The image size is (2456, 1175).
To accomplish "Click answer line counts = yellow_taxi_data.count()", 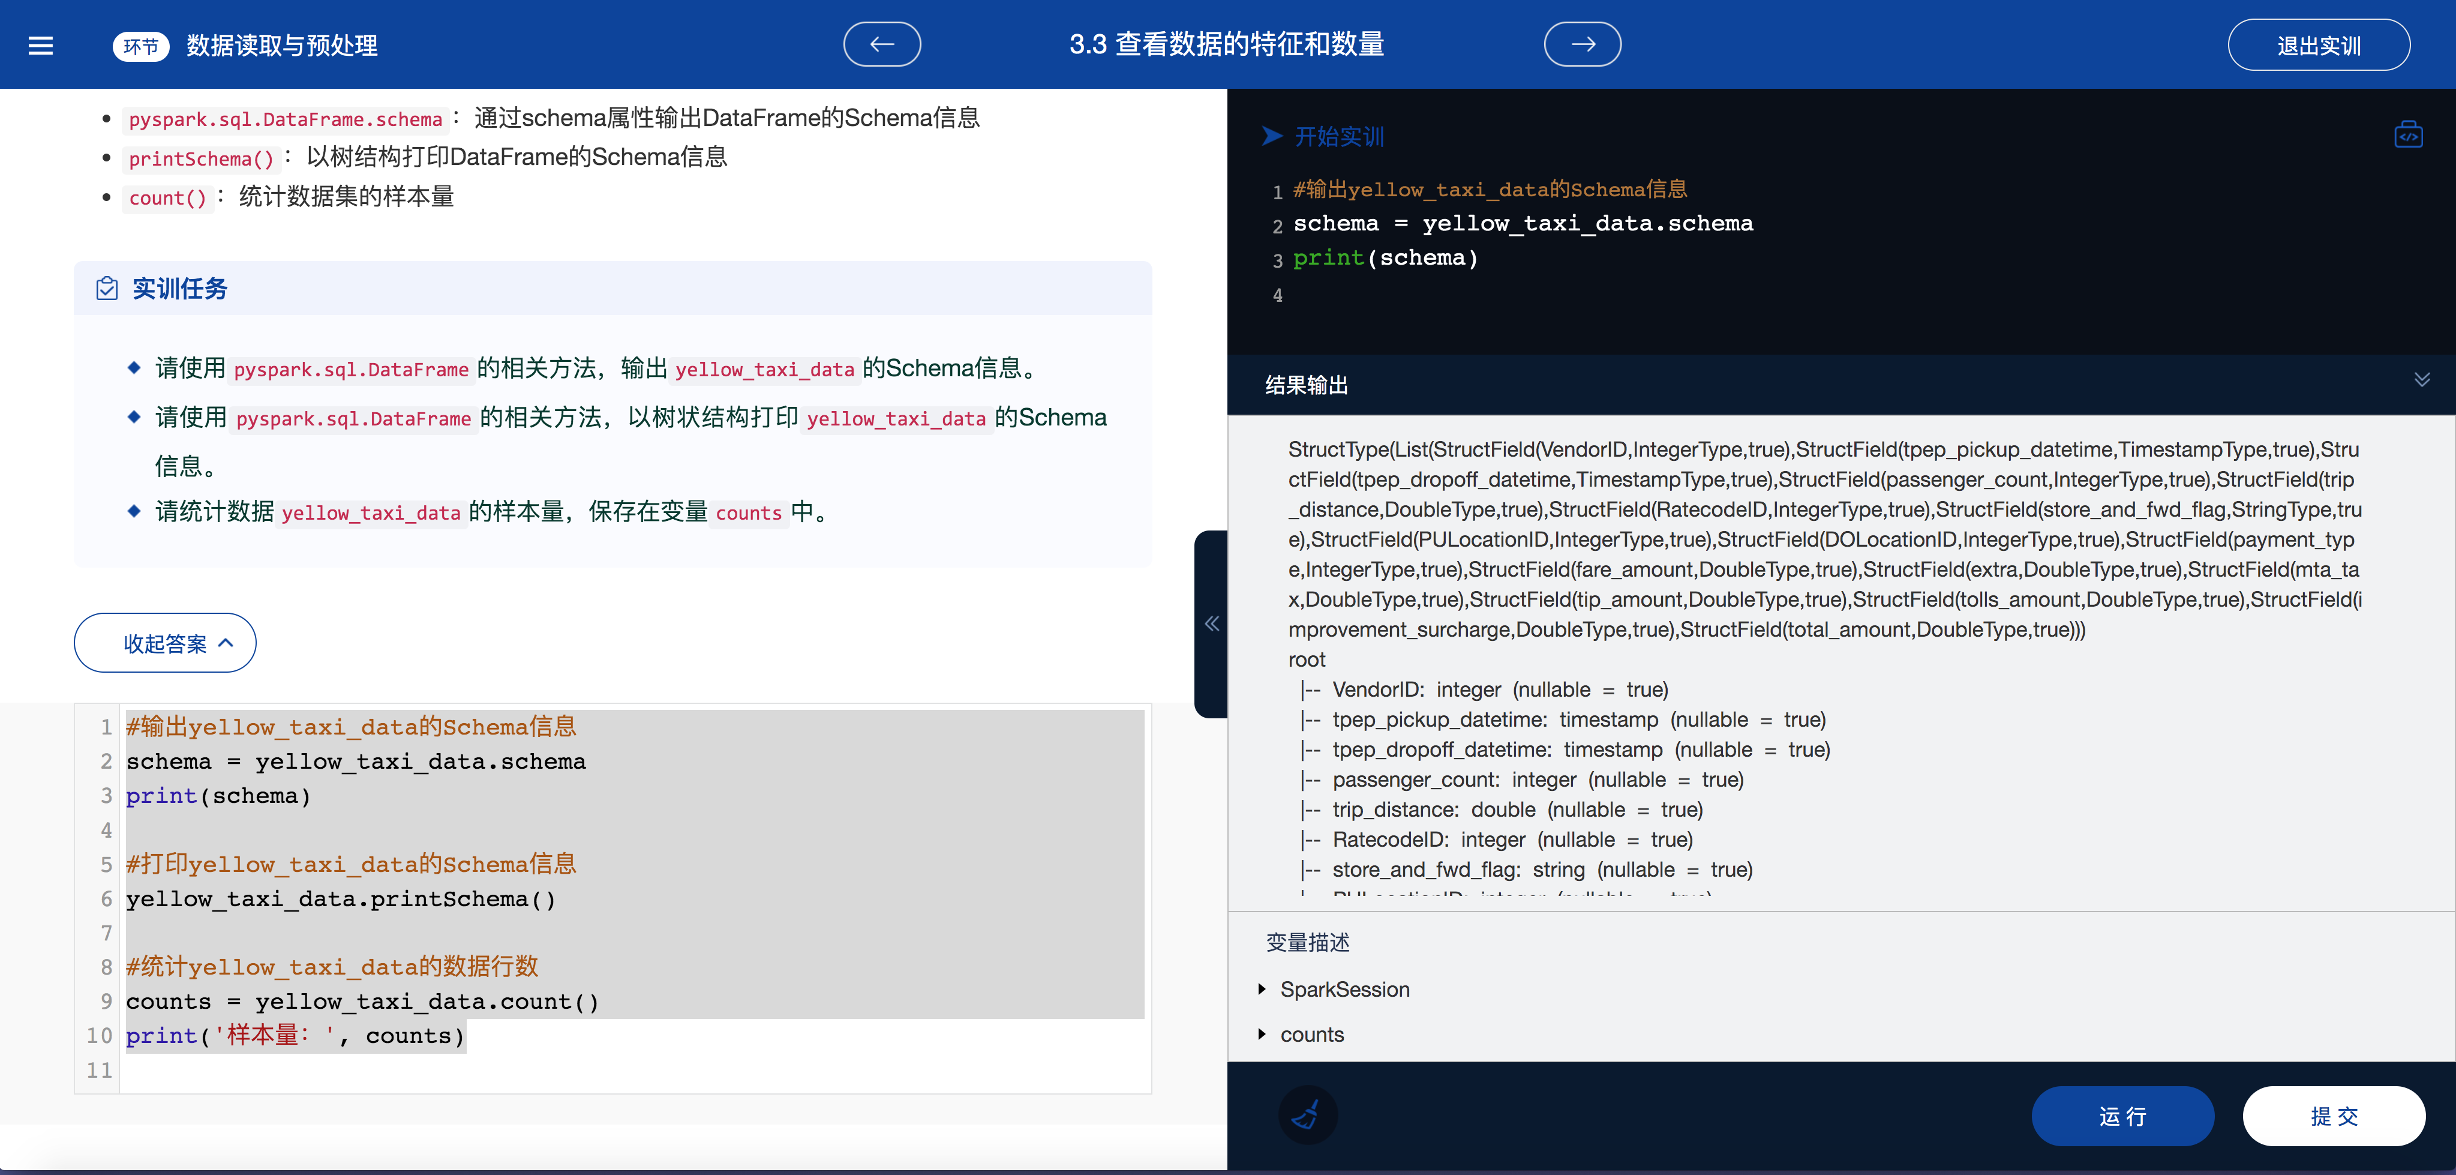I will (x=362, y=1002).
